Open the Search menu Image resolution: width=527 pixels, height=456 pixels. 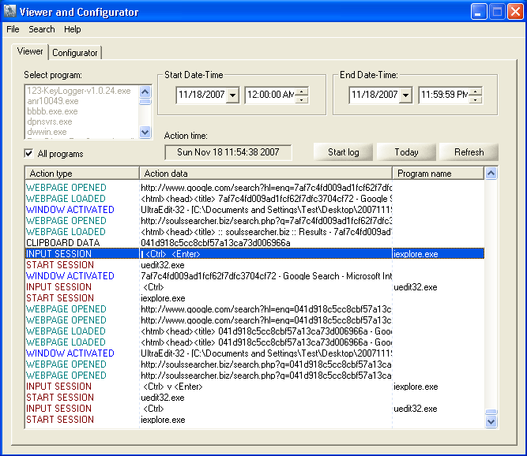pyautogui.click(x=42, y=29)
